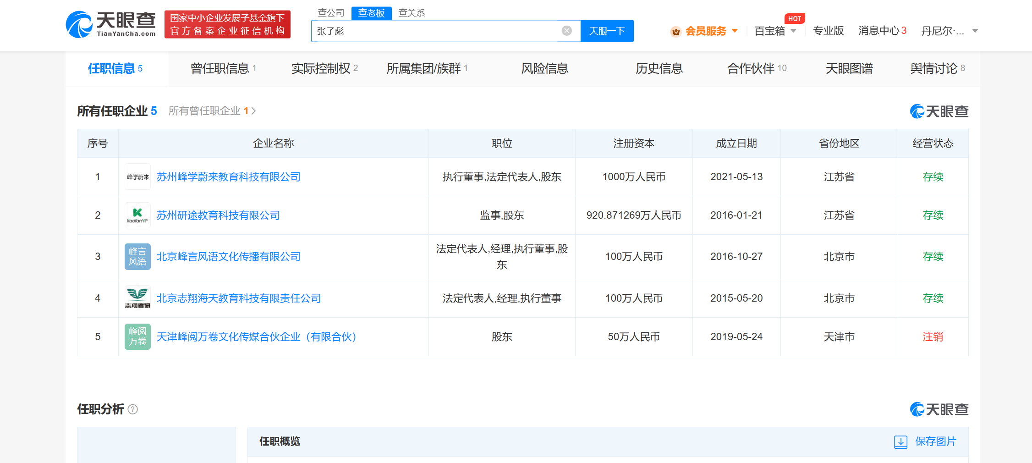
Task: Open 苏州研途教育科技有限公司 link
Action: [218, 215]
